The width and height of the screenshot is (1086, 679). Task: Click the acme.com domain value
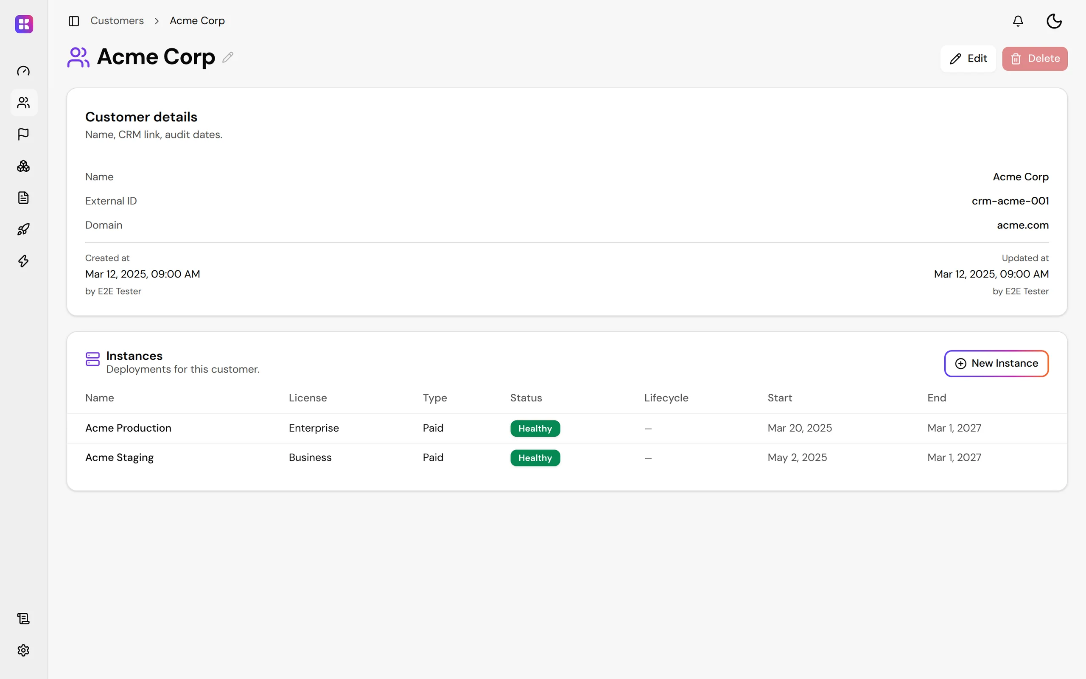pos(1023,225)
